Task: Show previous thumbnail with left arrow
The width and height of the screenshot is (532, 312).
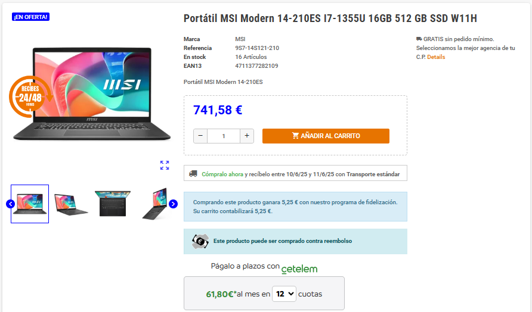Action: click(x=11, y=204)
